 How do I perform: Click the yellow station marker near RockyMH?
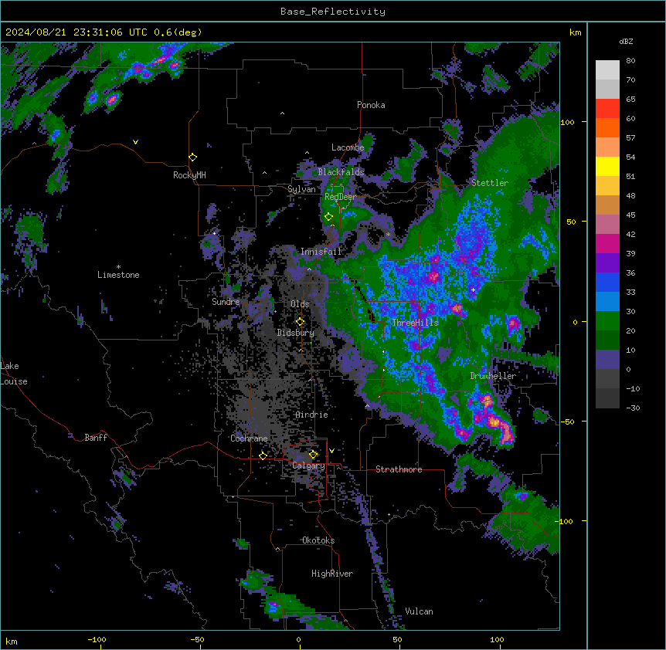(192, 157)
